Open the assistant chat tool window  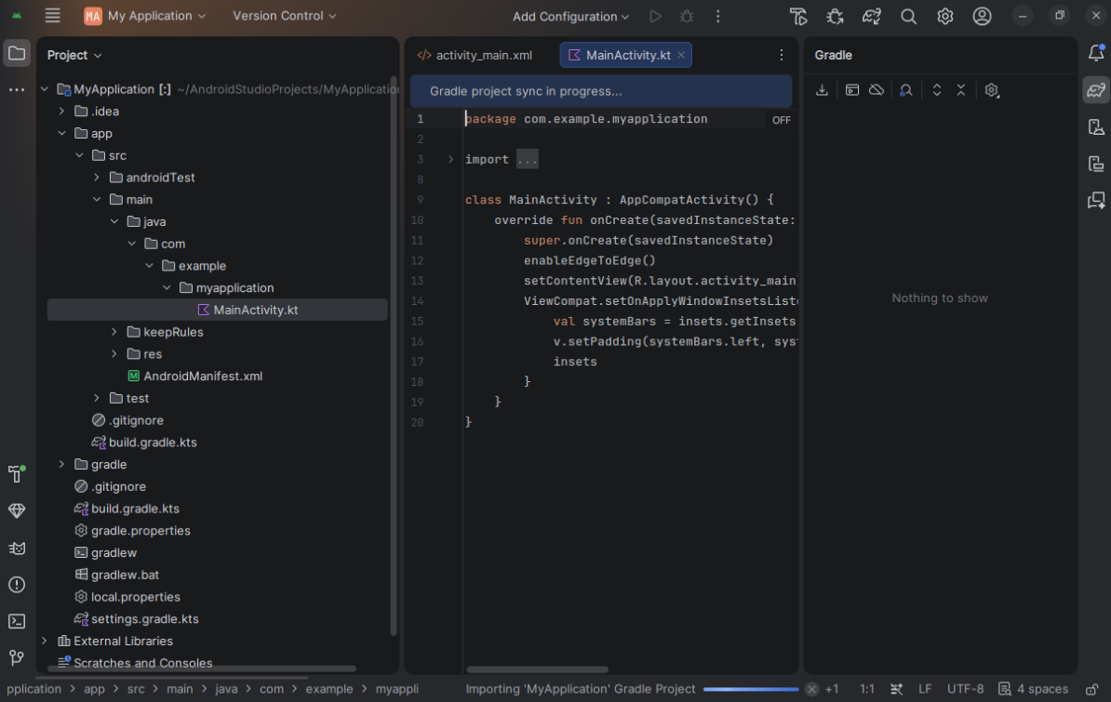[1096, 201]
